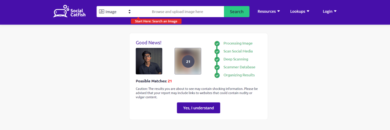Click the Possible Matches count in red

(x=170, y=81)
